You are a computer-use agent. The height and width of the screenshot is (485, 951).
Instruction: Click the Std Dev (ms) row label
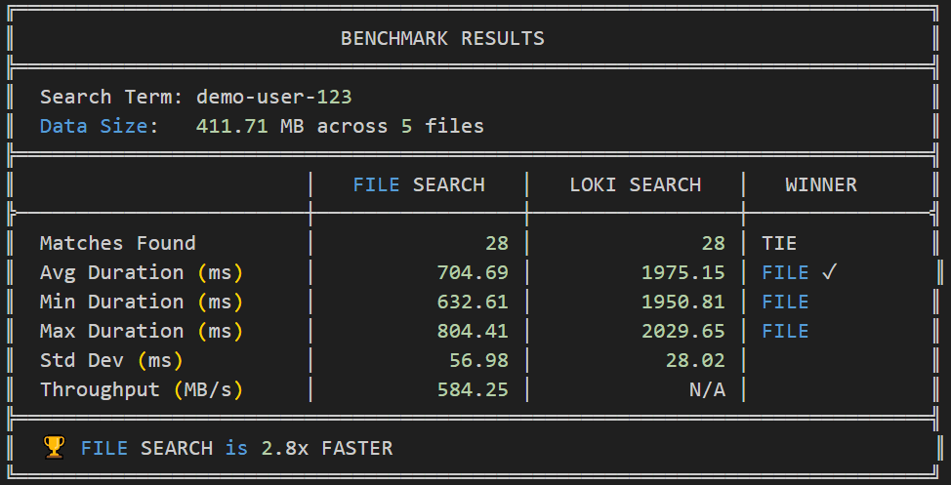tap(111, 360)
